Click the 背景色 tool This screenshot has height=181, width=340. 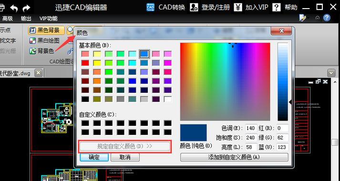tap(41, 51)
